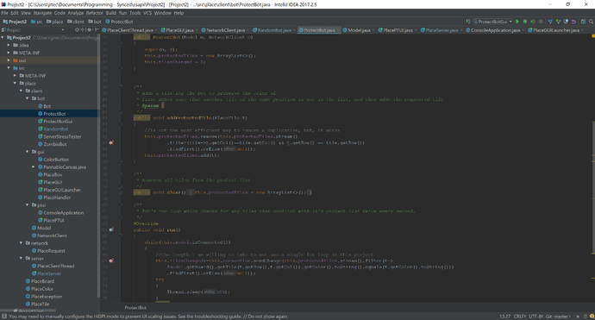Start debugging with the bug icon
The width and height of the screenshot is (595, 320).
click(525, 22)
